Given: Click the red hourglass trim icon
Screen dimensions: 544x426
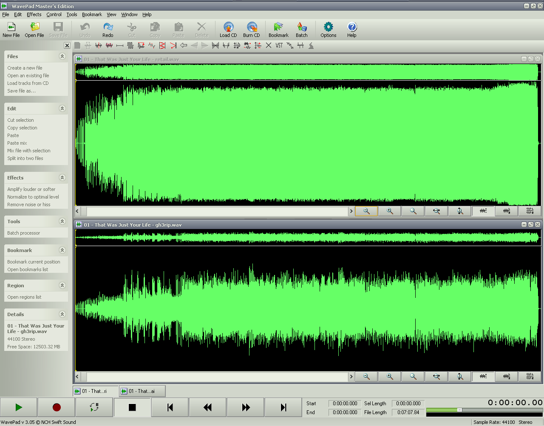Looking at the screenshot, I should tap(162, 45).
